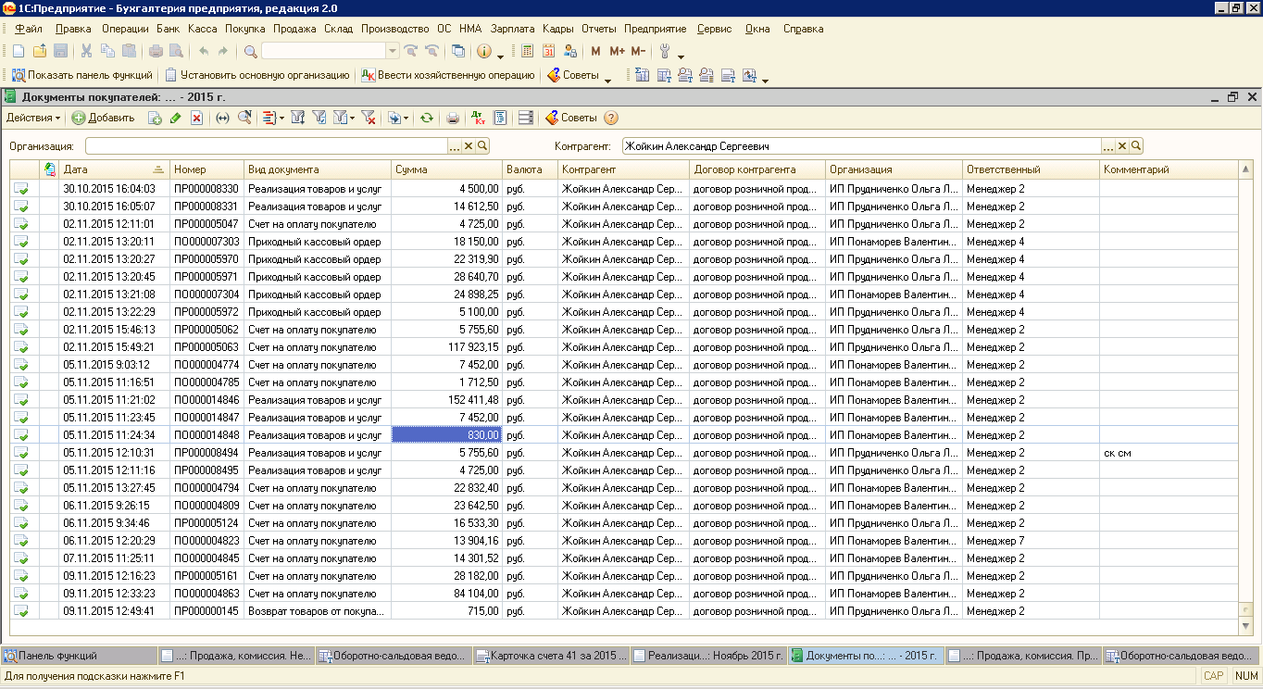Clear the Контрагент field with X button
1263x689 pixels.
click(1122, 145)
